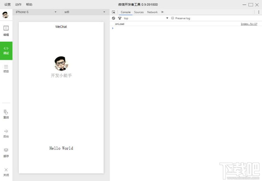262x181 pixels.
Task: Open the 设置 settings menu
Action: 7,5
